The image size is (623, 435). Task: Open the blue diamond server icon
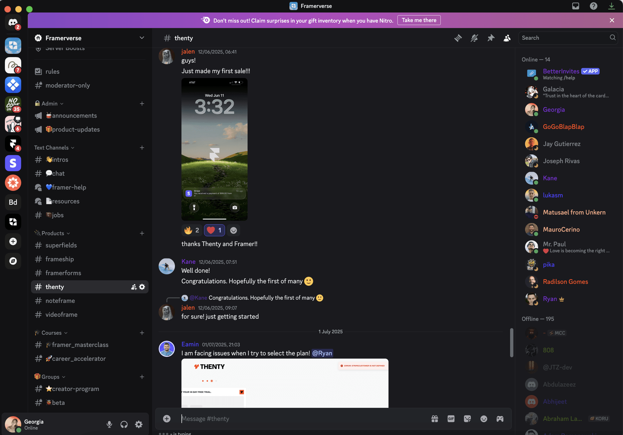(13, 85)
